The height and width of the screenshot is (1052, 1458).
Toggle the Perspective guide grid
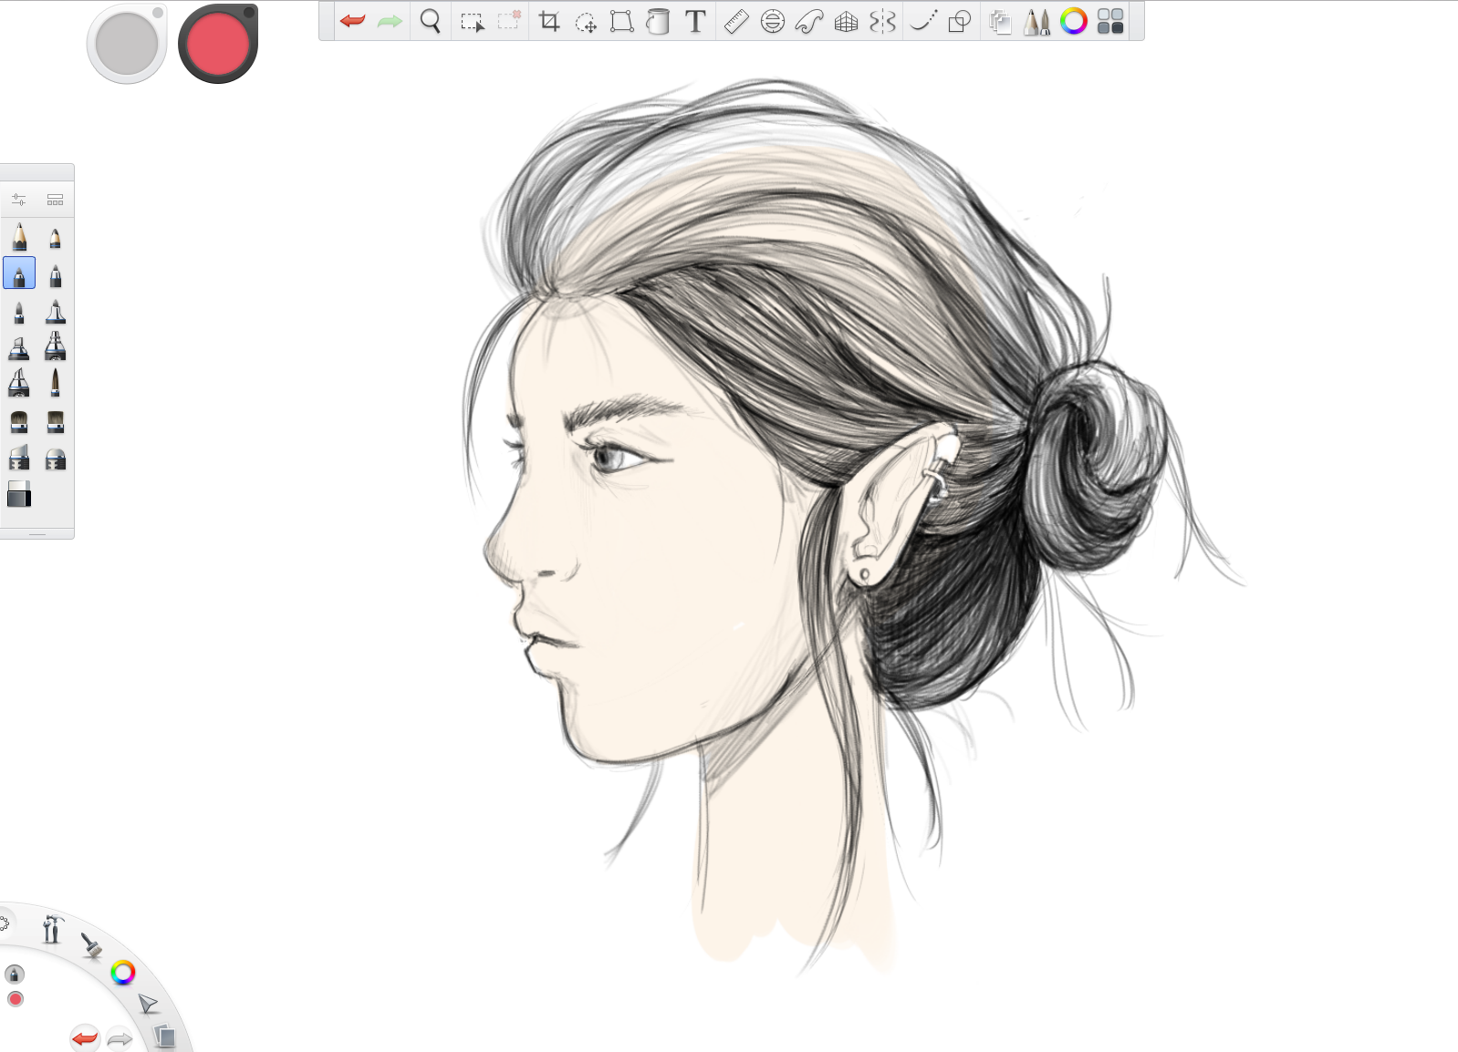pyautogui.click(x=847, y=21)
